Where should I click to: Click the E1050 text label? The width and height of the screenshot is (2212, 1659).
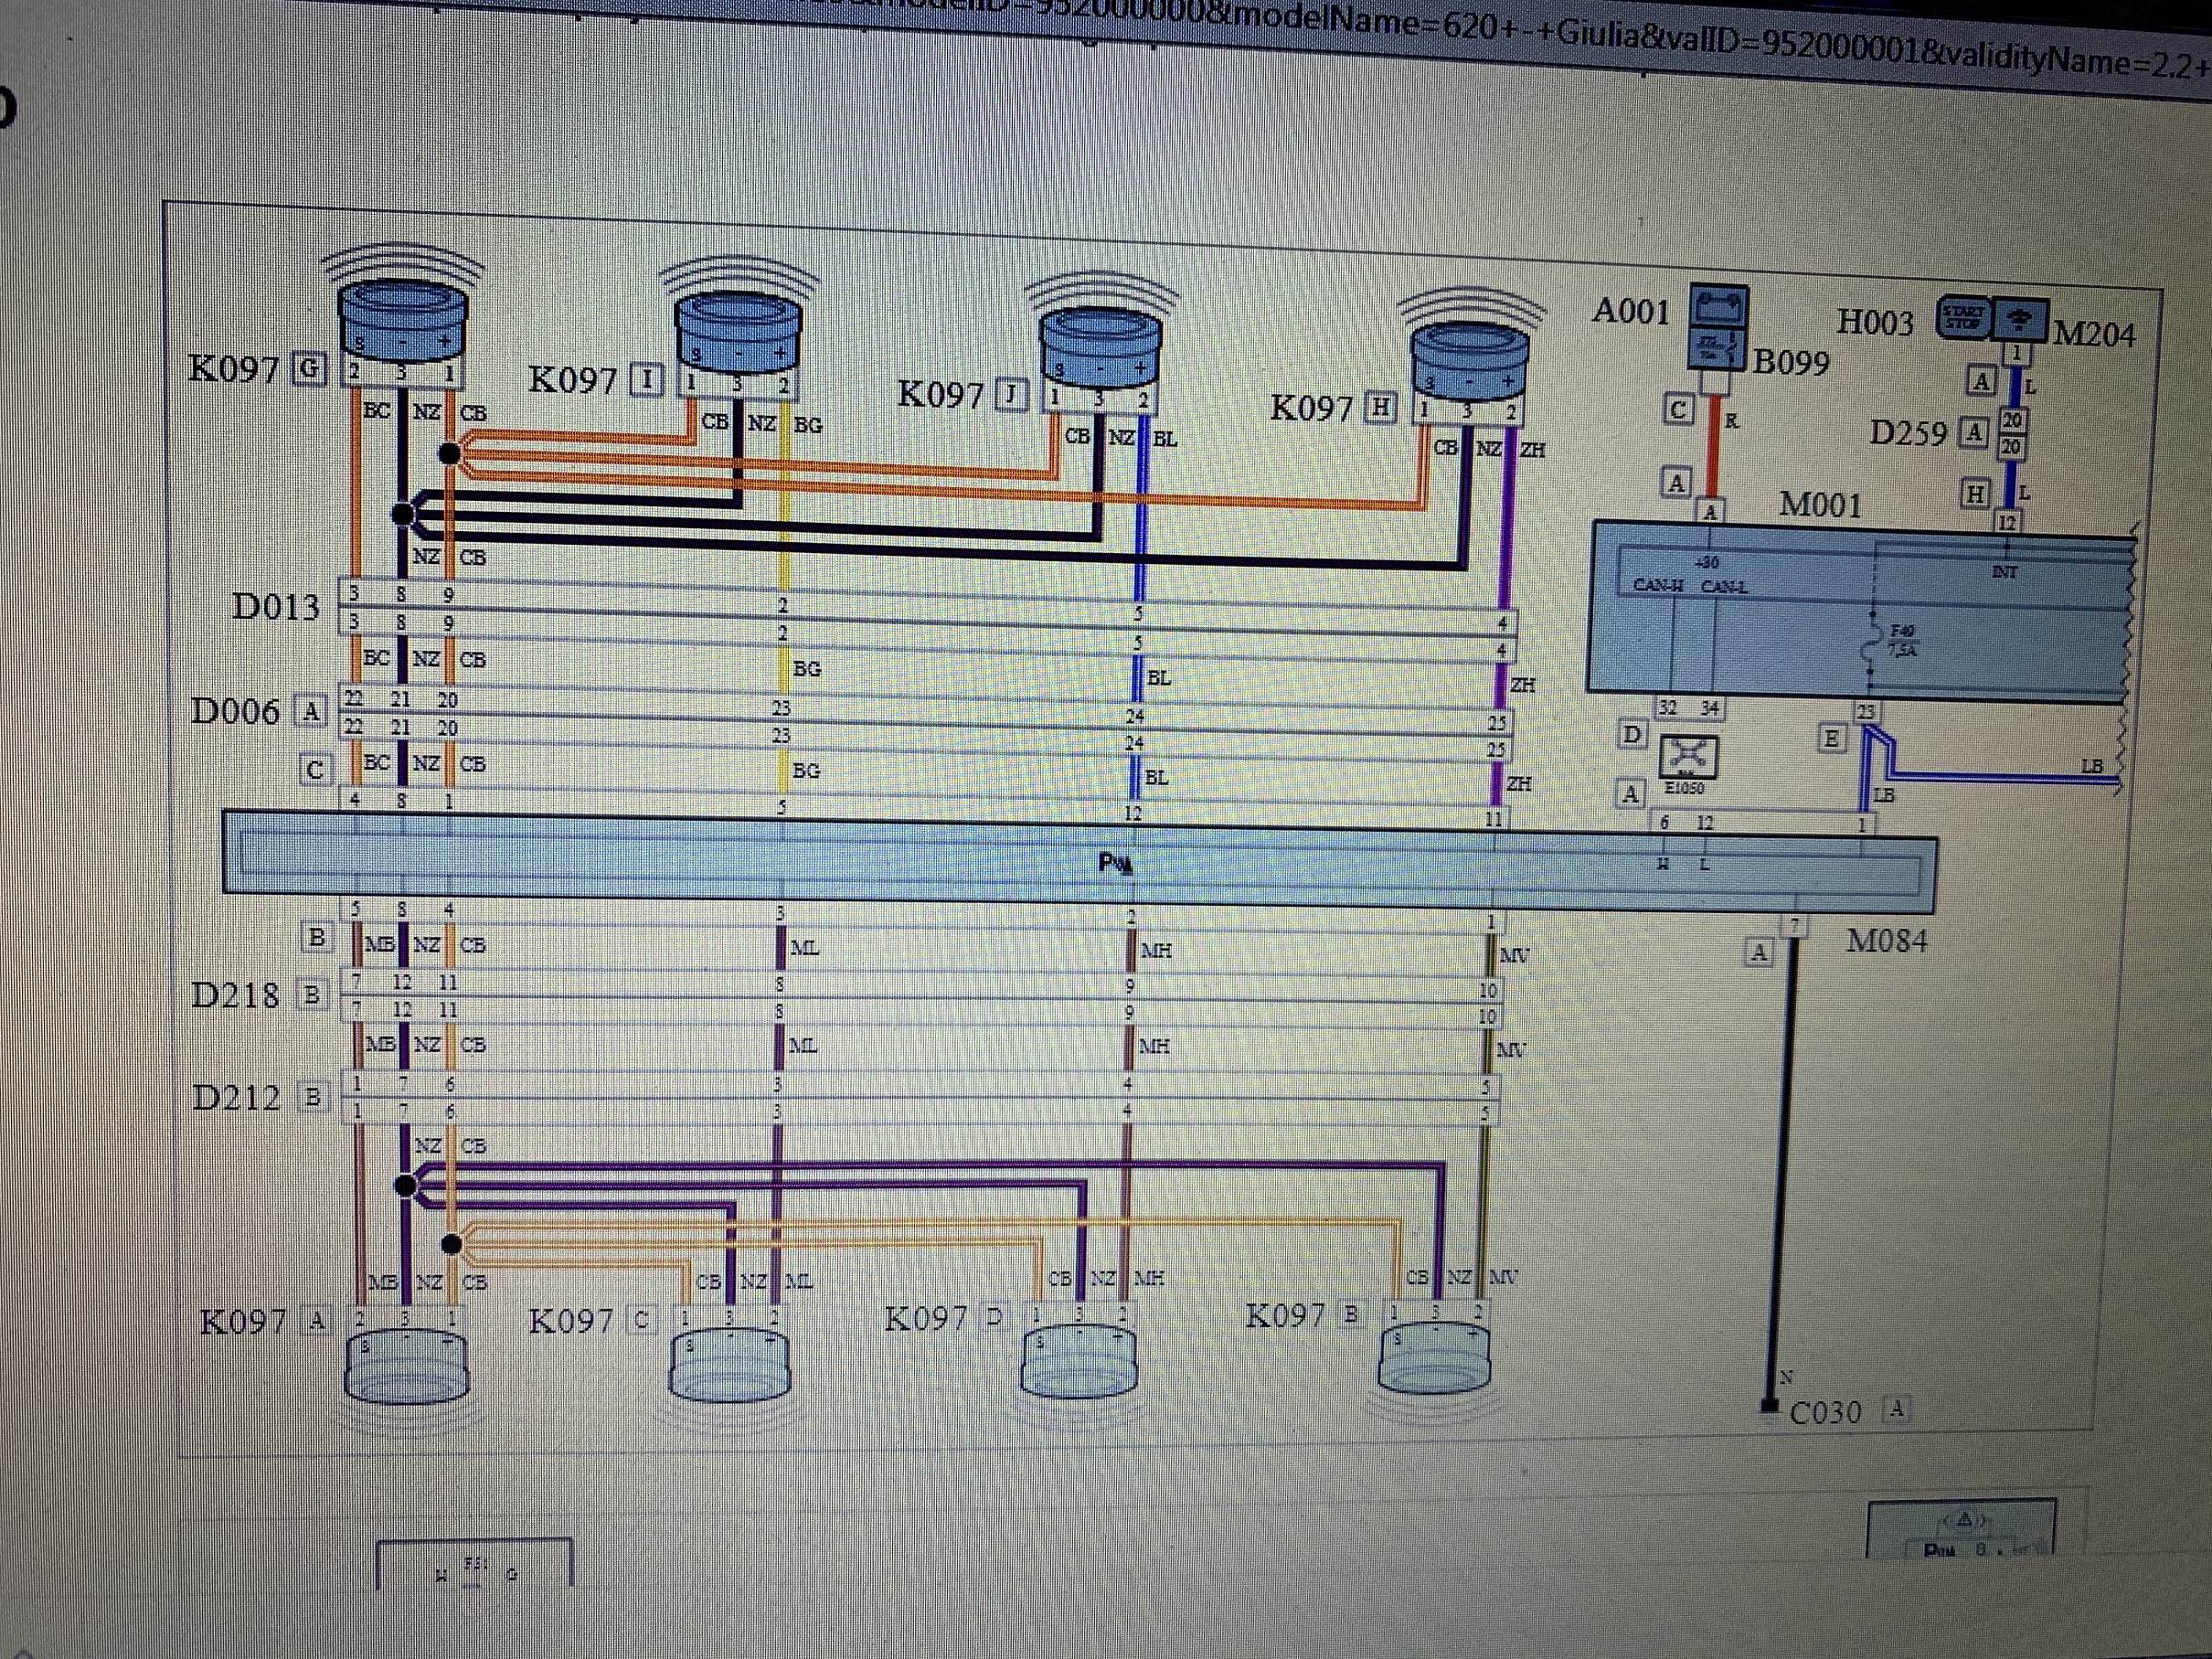point(1684,789)
